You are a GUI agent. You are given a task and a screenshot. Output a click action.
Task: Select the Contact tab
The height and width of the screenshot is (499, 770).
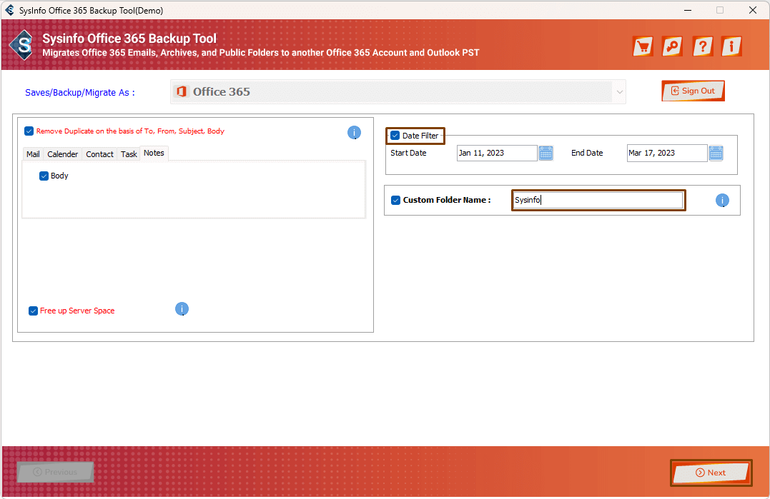click(99, 154)
